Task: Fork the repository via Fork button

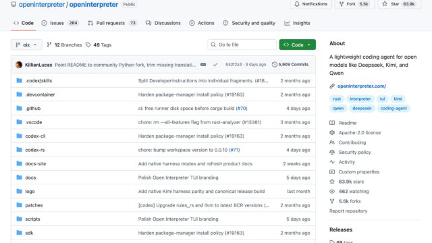Action: point(354,4)
